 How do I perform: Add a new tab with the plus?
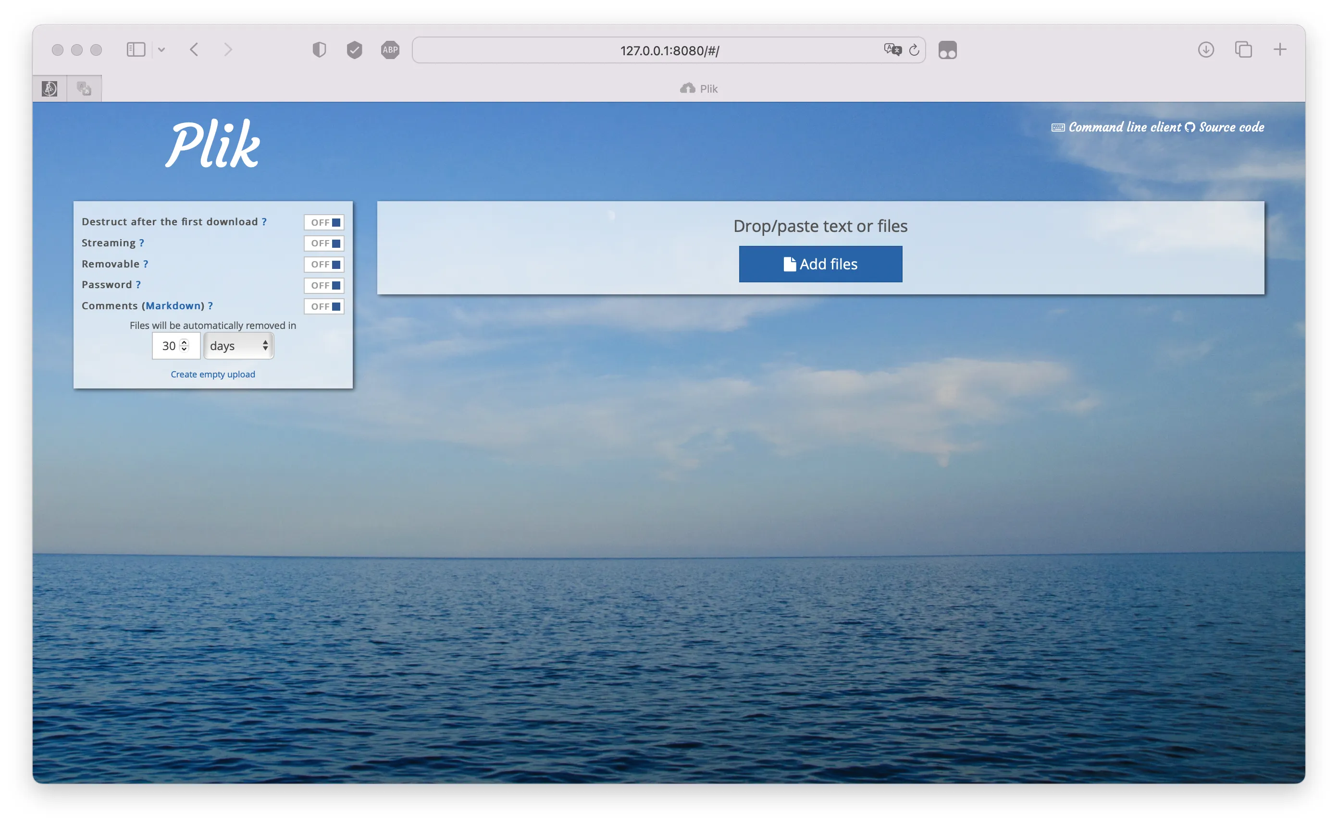[1280, 49]
